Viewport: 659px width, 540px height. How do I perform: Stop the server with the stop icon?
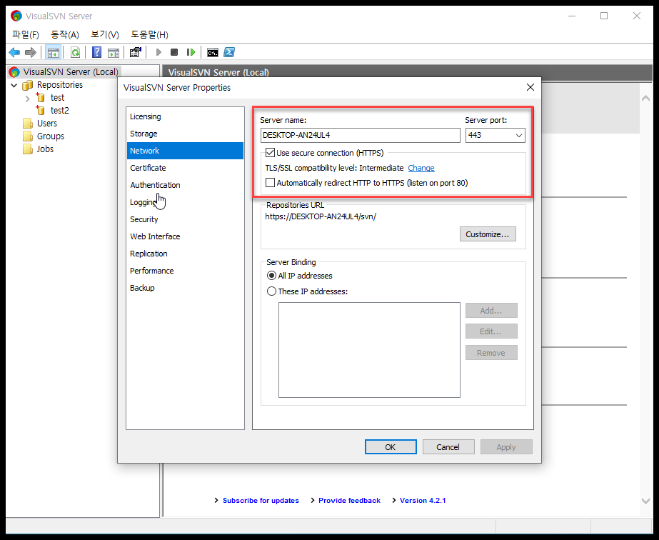pyautogui.click(x=174, y=52)
